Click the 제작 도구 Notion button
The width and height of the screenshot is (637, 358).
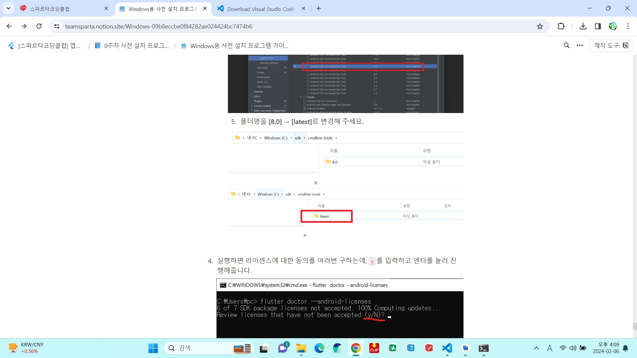pyautogui.click(x=611, y=45)
